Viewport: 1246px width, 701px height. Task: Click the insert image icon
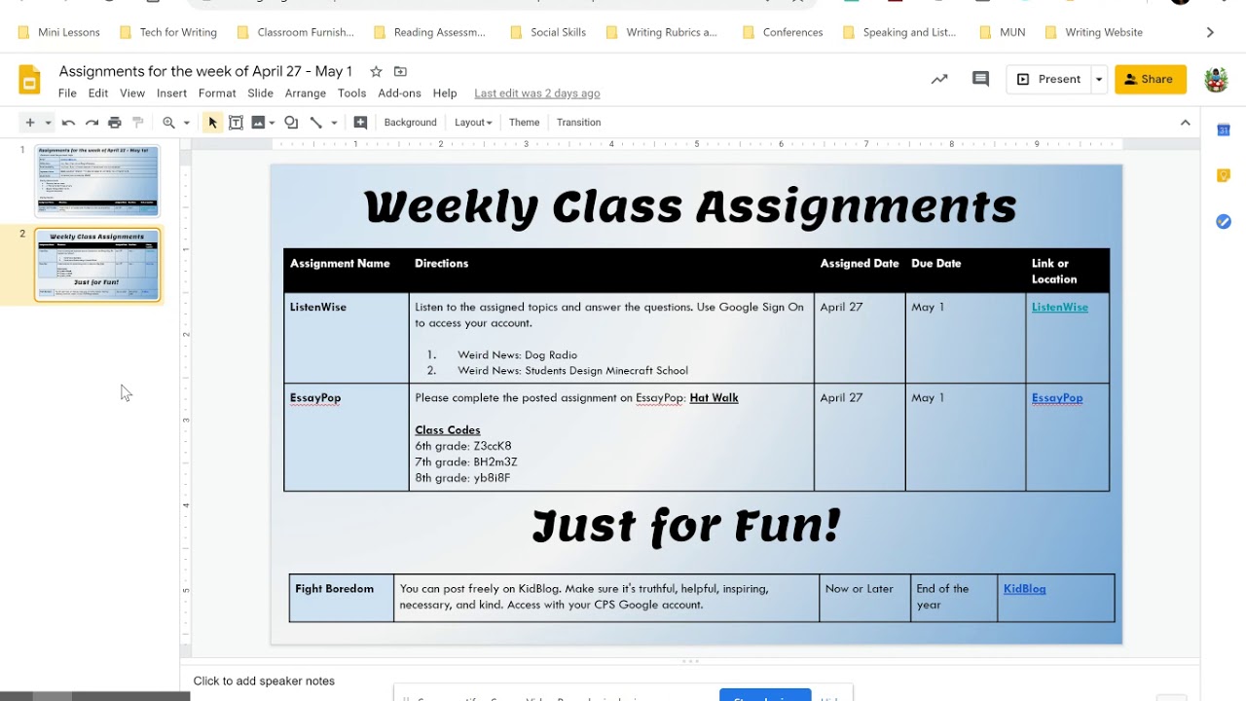pyautogui.click(x=258, y=123)
